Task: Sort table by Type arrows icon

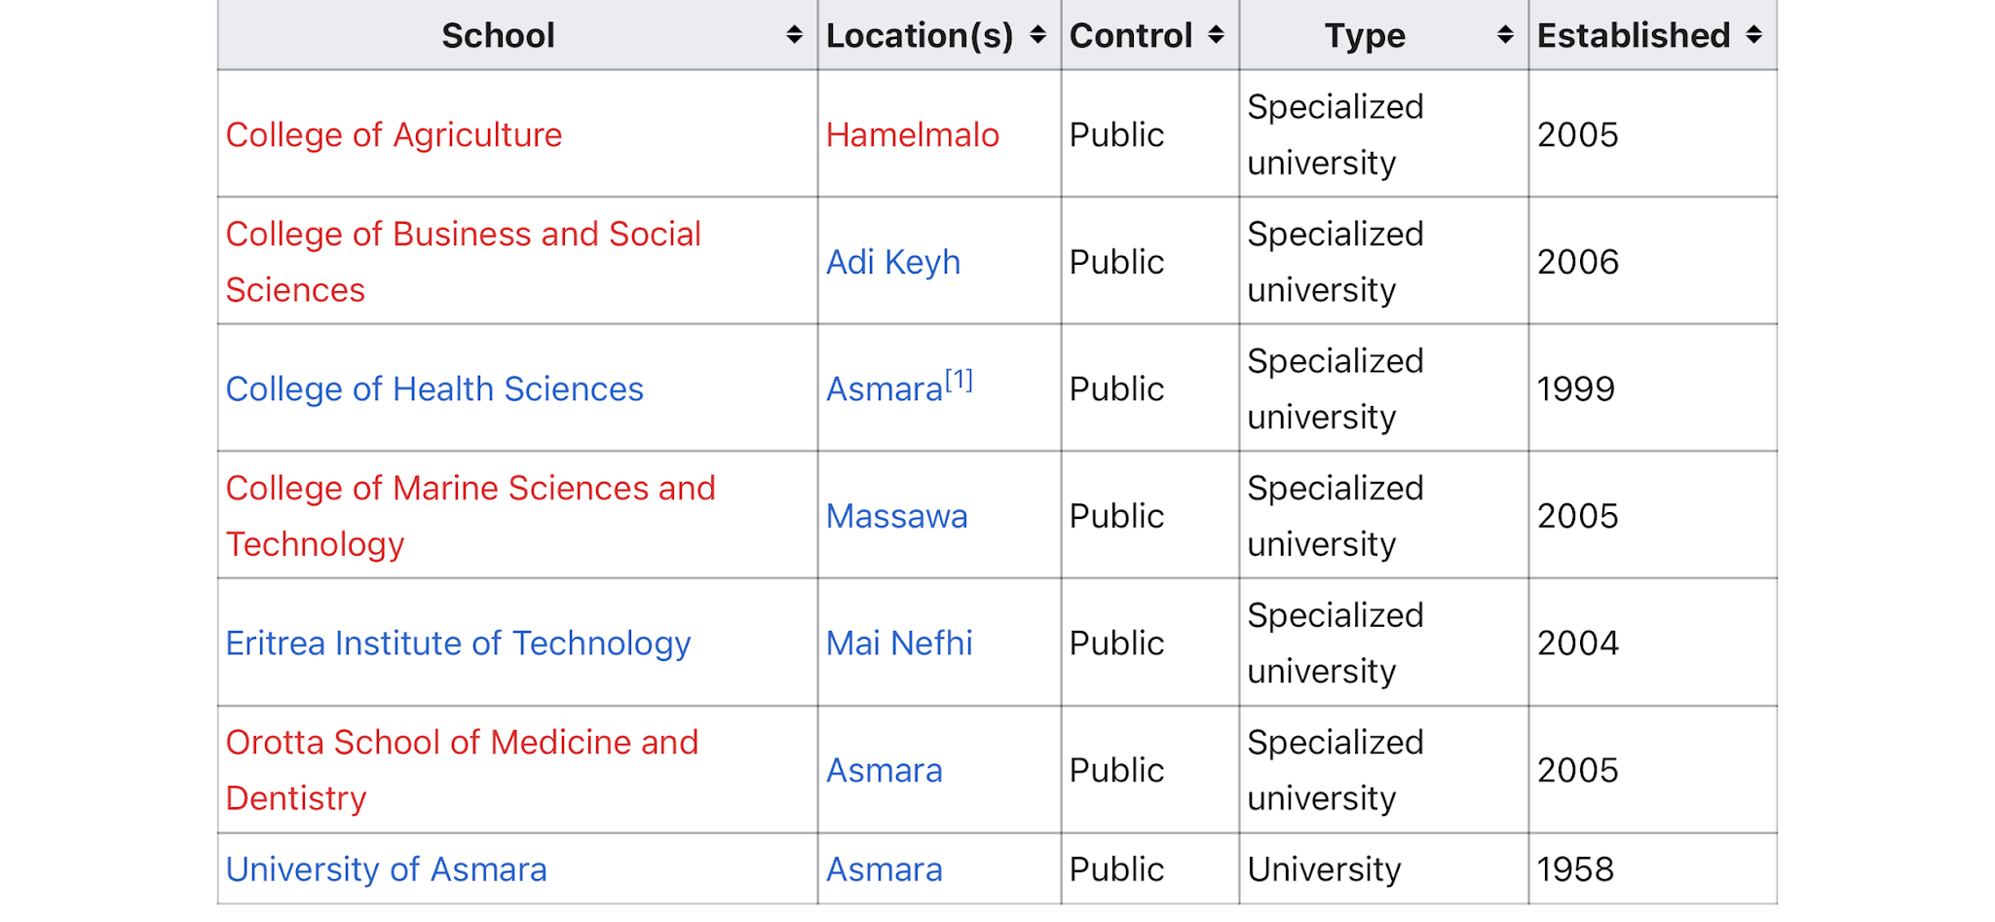Action: click(x=1505, y=35)
